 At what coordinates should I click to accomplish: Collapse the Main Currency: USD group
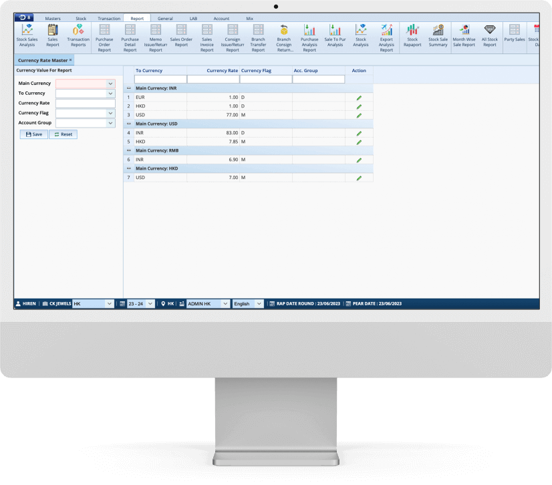(x=129, y=124)
